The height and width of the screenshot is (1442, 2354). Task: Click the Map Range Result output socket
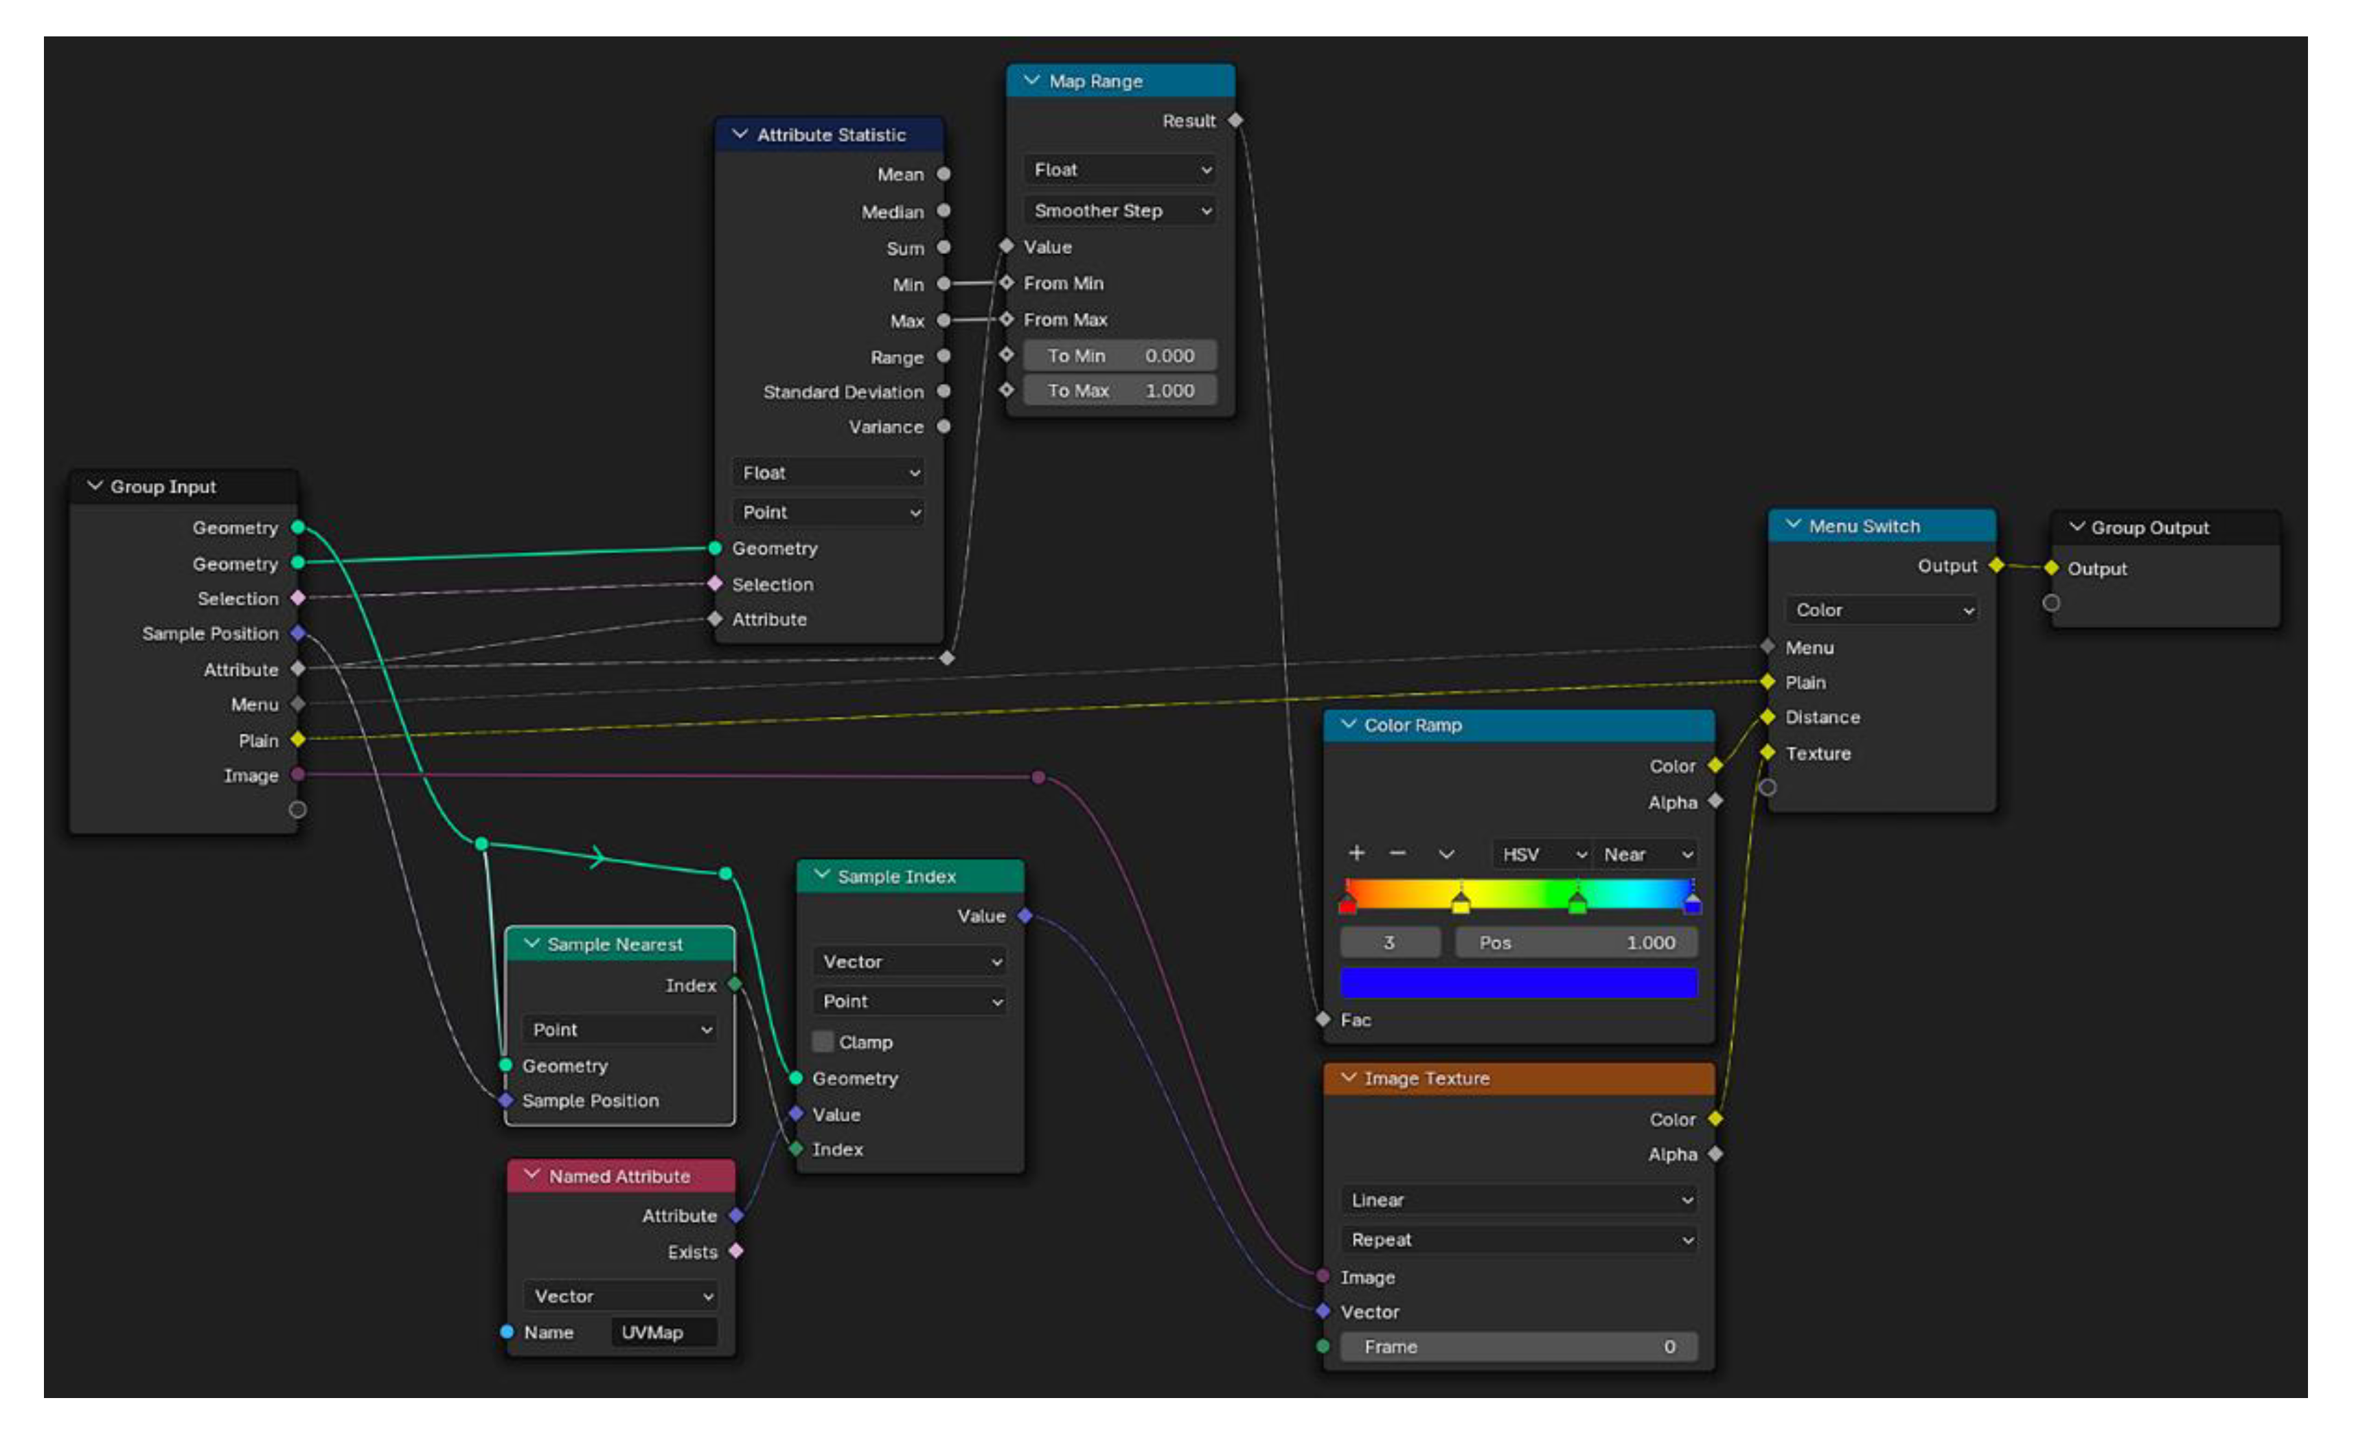coord(1236,120)
